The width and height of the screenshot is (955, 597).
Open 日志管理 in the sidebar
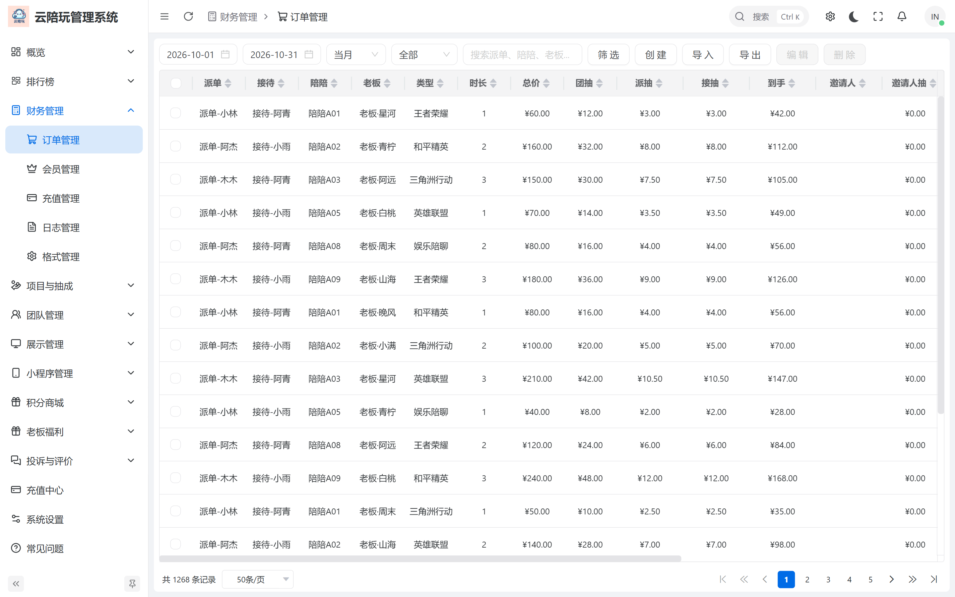point(74,228)
